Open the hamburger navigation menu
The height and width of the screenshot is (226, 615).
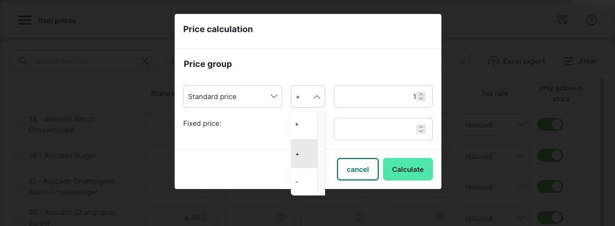coord(25,20)
